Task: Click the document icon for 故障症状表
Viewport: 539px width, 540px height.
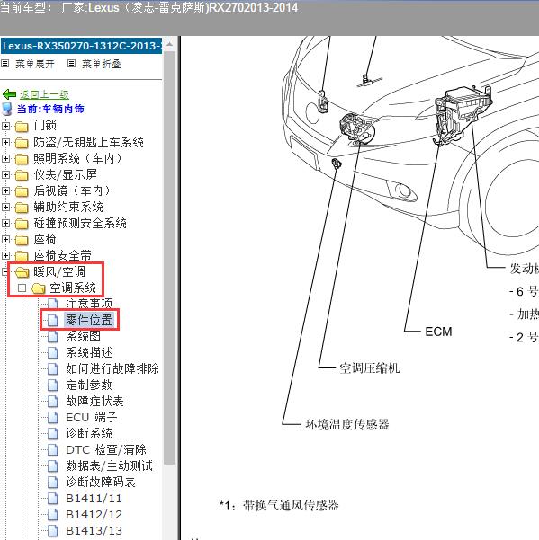Action: pos(53,402)
